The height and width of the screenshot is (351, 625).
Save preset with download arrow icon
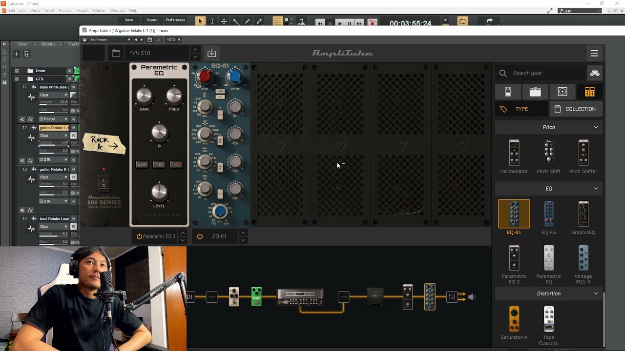click(211, 53)
